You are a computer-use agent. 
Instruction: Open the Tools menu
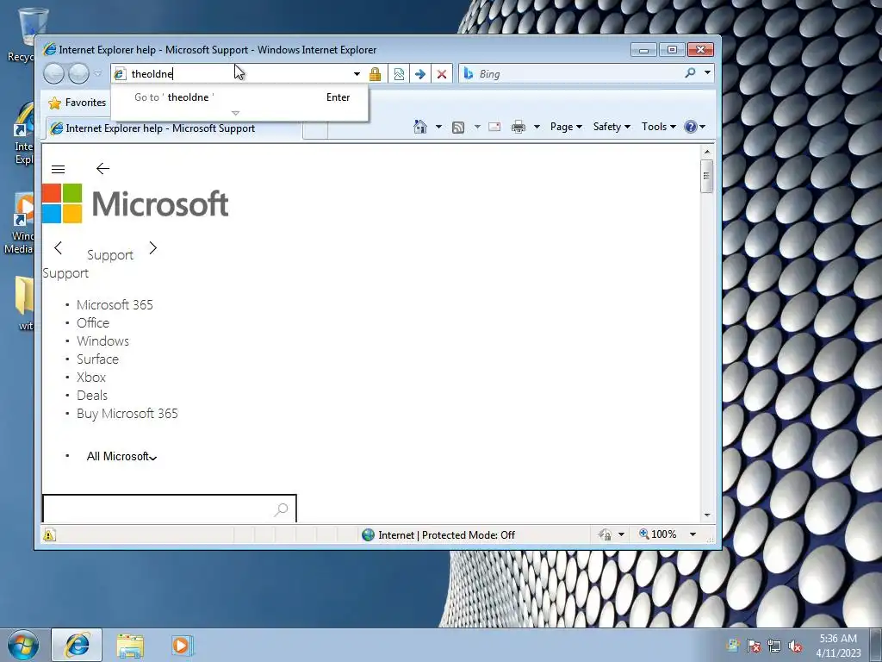click(659, 127)
